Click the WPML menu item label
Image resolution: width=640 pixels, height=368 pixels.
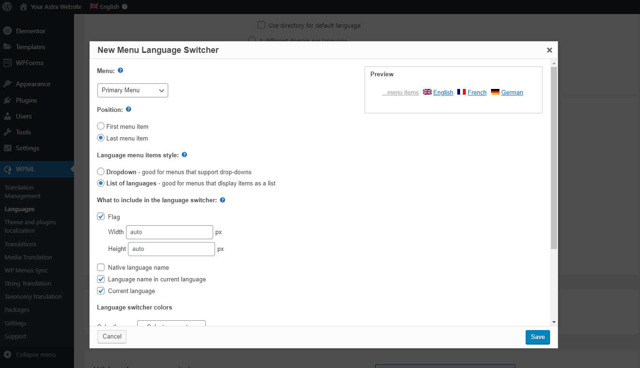point(25,169)
